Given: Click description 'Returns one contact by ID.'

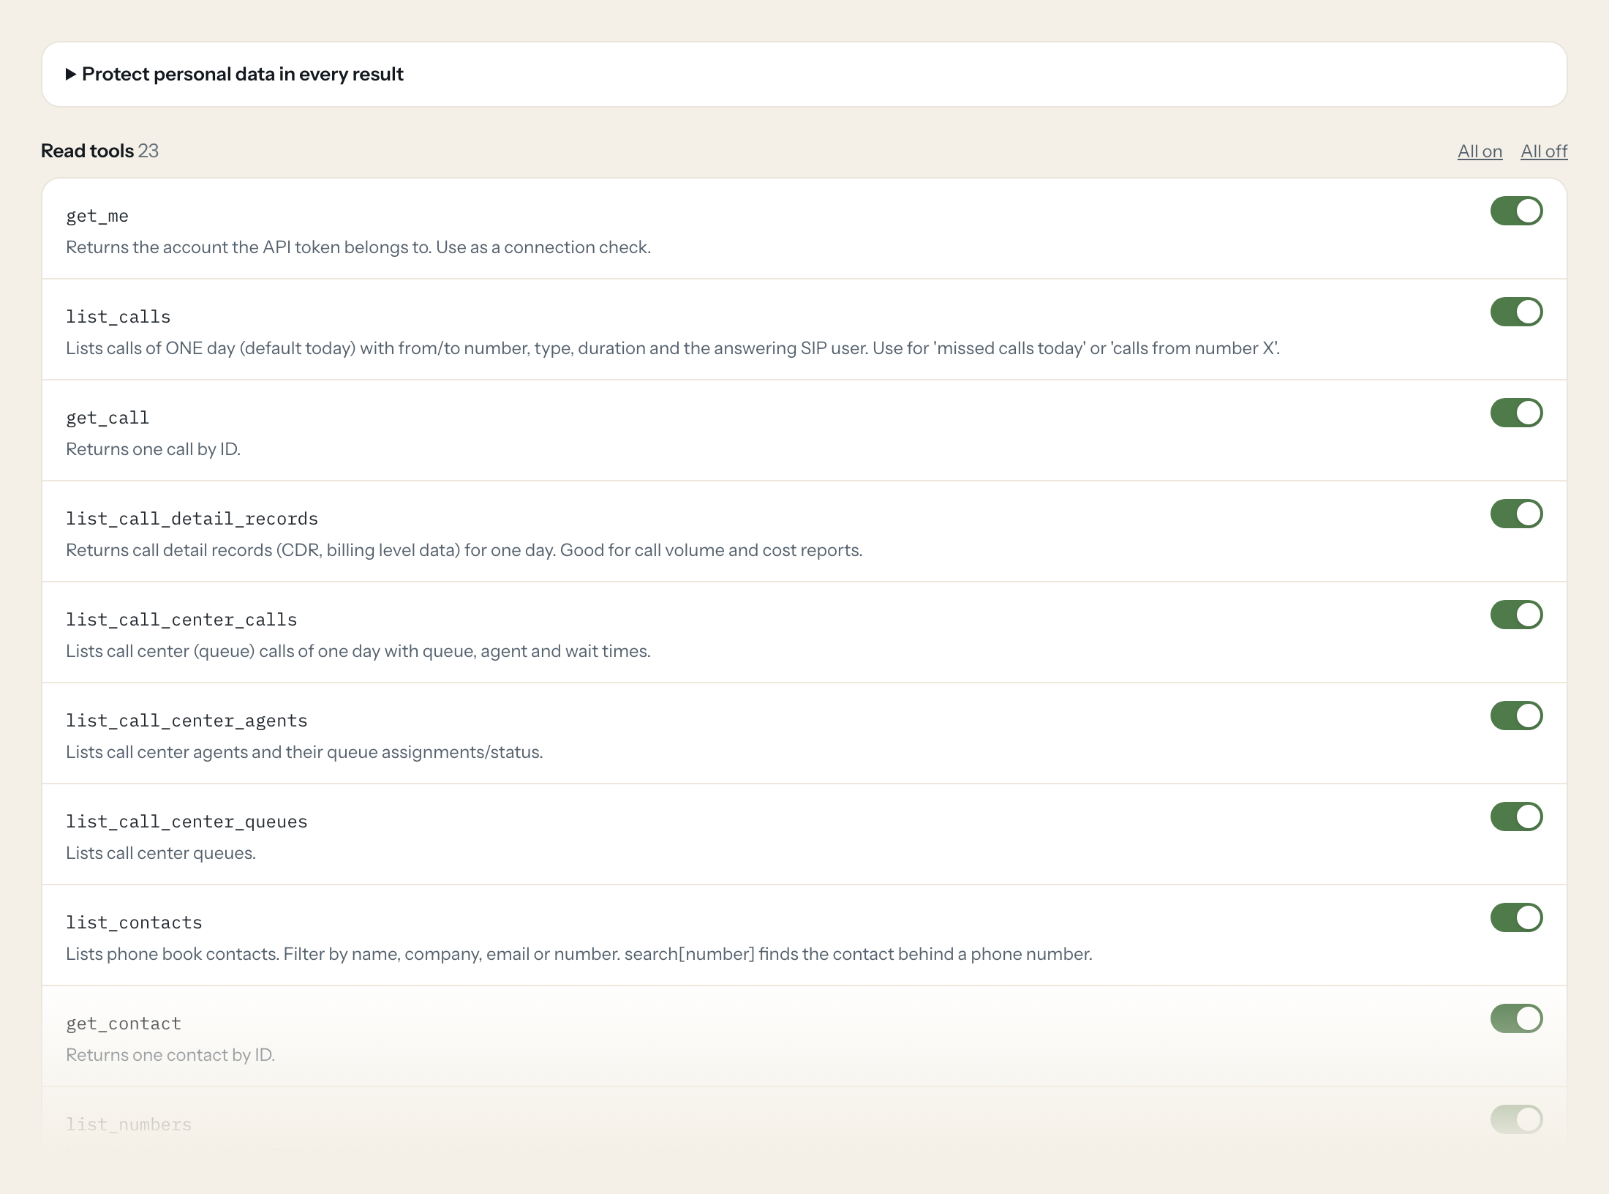Looking at the screenshot, I should pos(170,1055).
